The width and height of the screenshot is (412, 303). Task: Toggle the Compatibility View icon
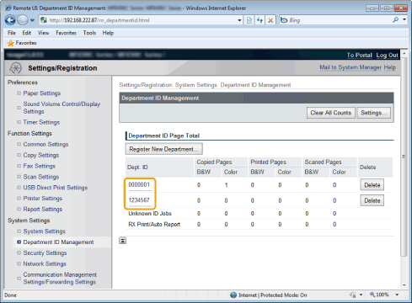(x=249, y=20)
